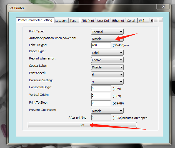This screenshot has height=148, width=175.
Task: Switch to the Serial tab
Action: pyautogui.click(x=132, y=21)
